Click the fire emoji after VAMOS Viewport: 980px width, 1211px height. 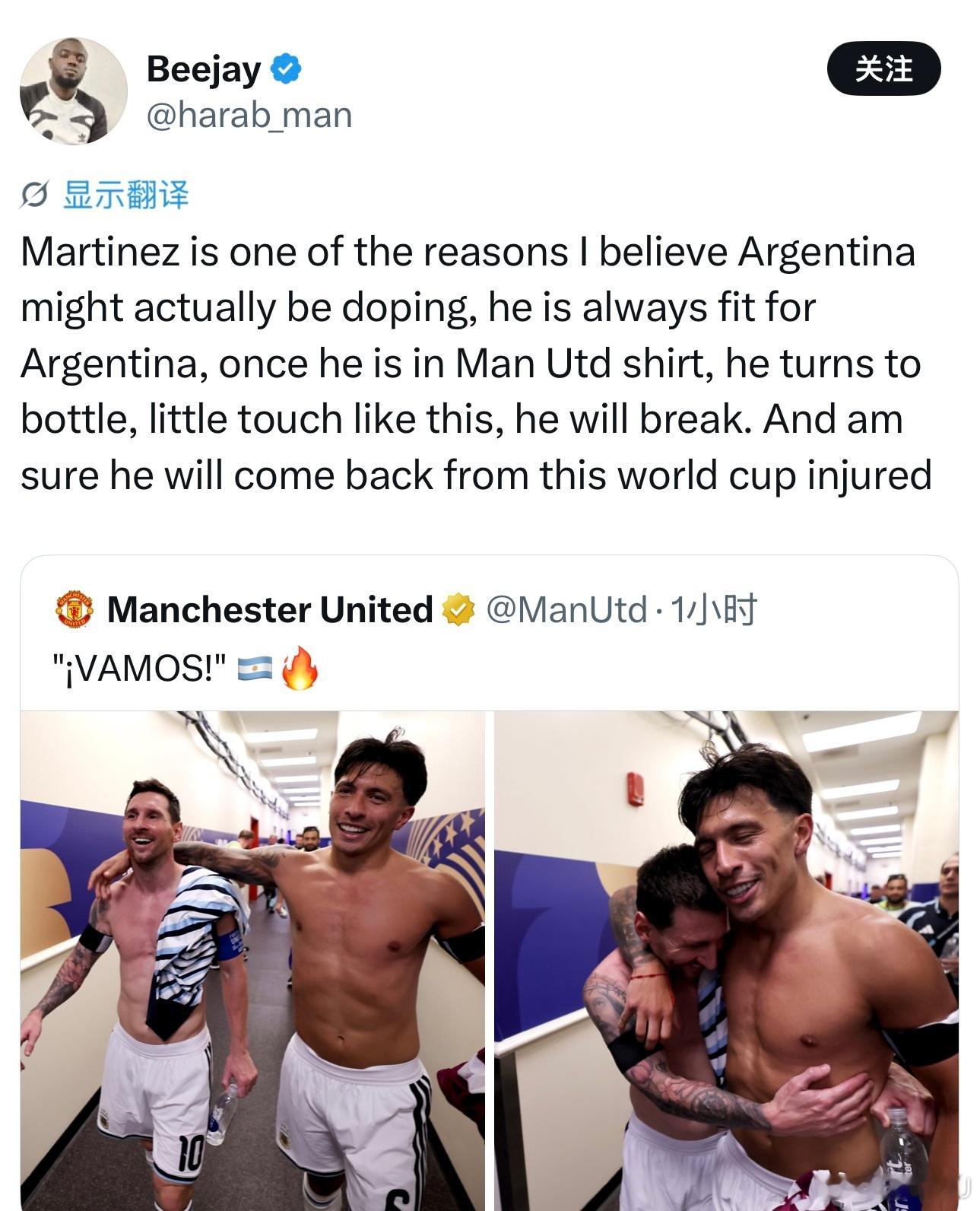pos(299,668)
